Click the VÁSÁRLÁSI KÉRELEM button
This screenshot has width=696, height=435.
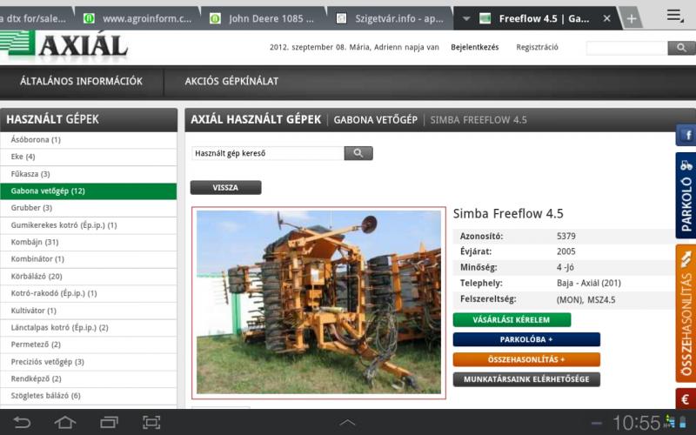click(x=512, y=319)
